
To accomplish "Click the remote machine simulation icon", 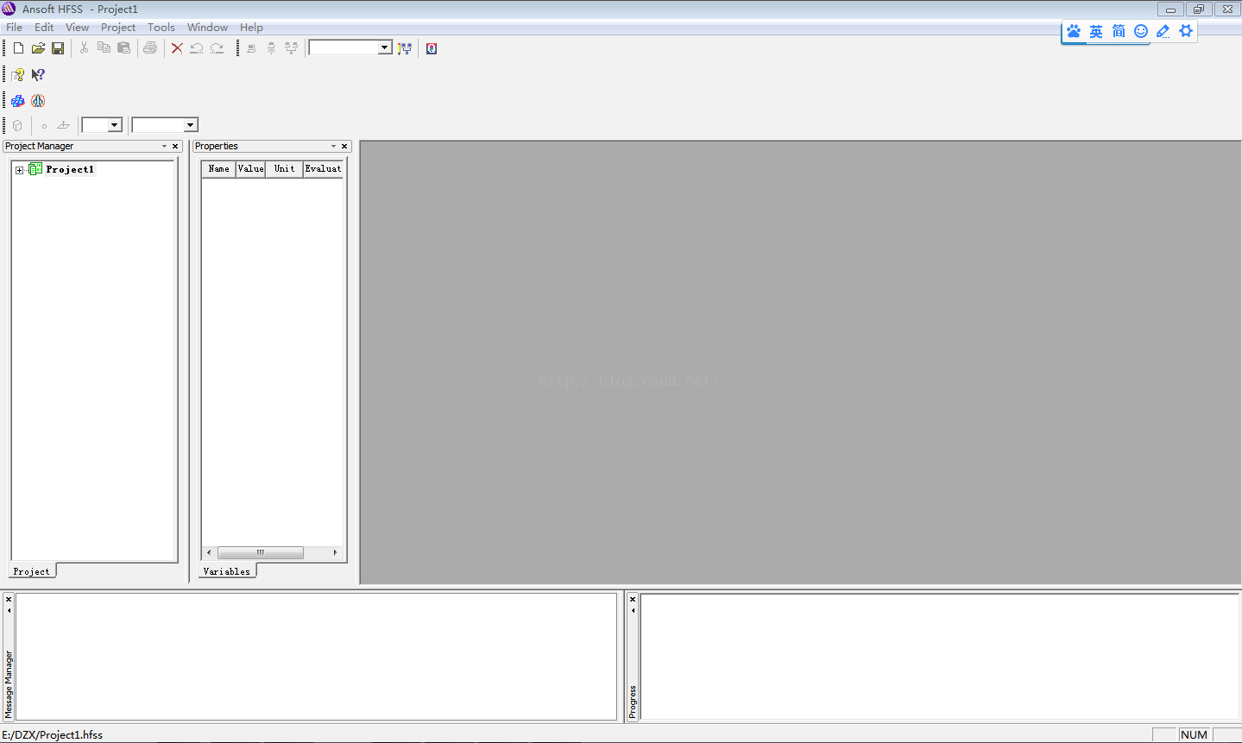I will (271, 48).
